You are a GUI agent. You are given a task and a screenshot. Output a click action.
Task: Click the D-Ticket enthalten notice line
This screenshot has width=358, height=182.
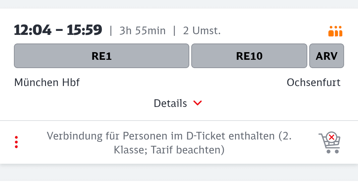169,136
